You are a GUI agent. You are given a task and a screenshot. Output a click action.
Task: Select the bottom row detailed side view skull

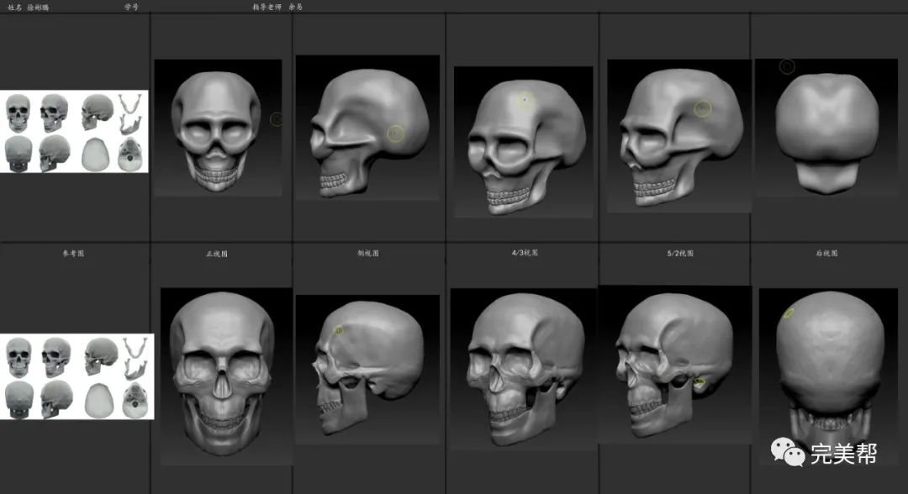(367, 370)
